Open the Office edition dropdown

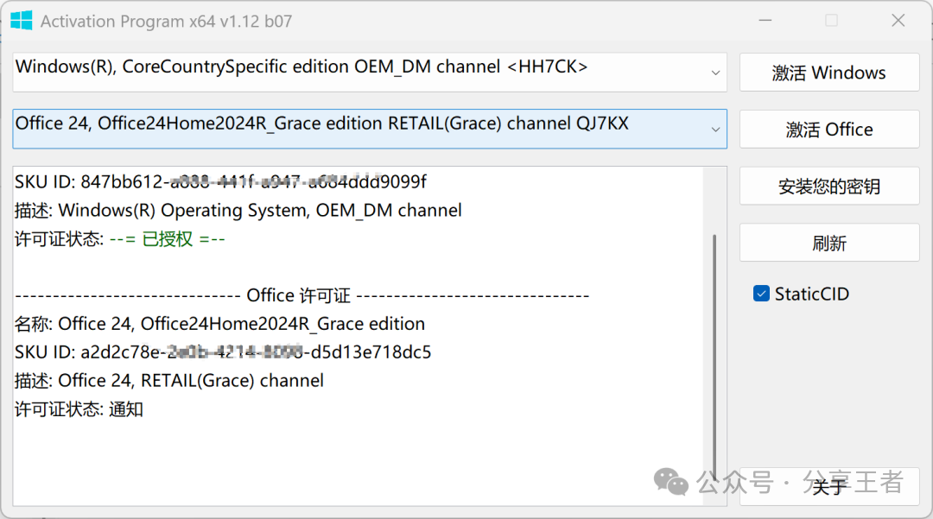pos(370,129)
